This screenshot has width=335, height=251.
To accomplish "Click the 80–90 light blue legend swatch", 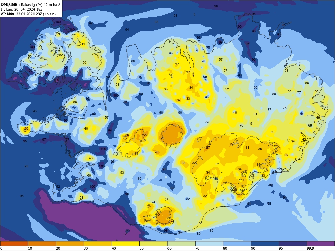I will pos(237,244).
